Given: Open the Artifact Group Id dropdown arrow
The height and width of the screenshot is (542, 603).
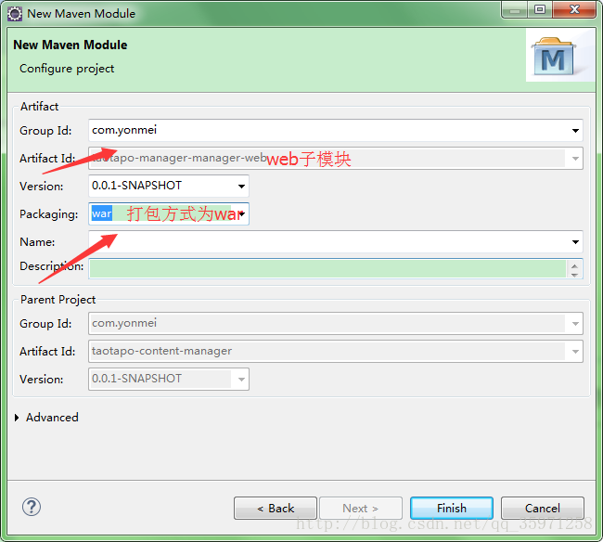Looking at the screenshot, I should point(575,131).
